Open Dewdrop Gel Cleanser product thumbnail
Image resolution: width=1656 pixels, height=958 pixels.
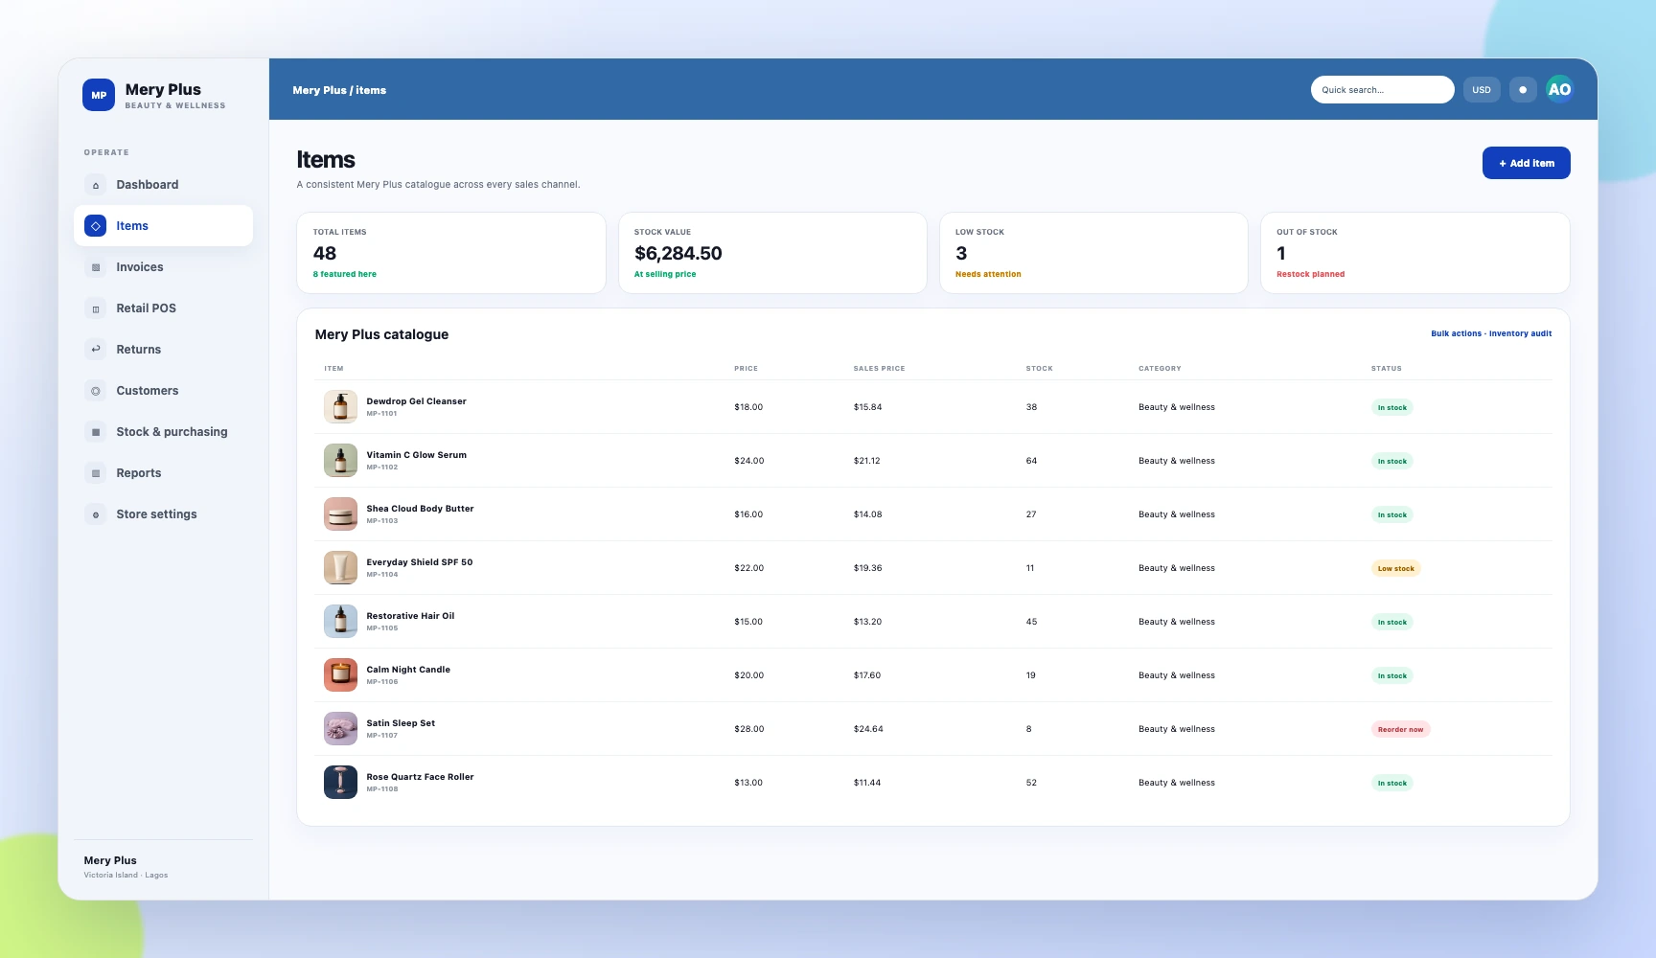tap(340, 407)
